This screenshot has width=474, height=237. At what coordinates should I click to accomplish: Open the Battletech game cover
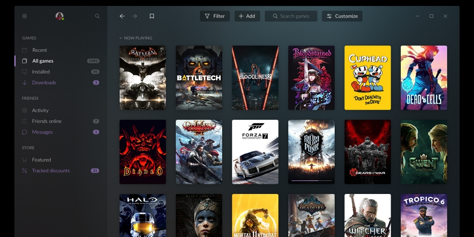coord(199,78)
